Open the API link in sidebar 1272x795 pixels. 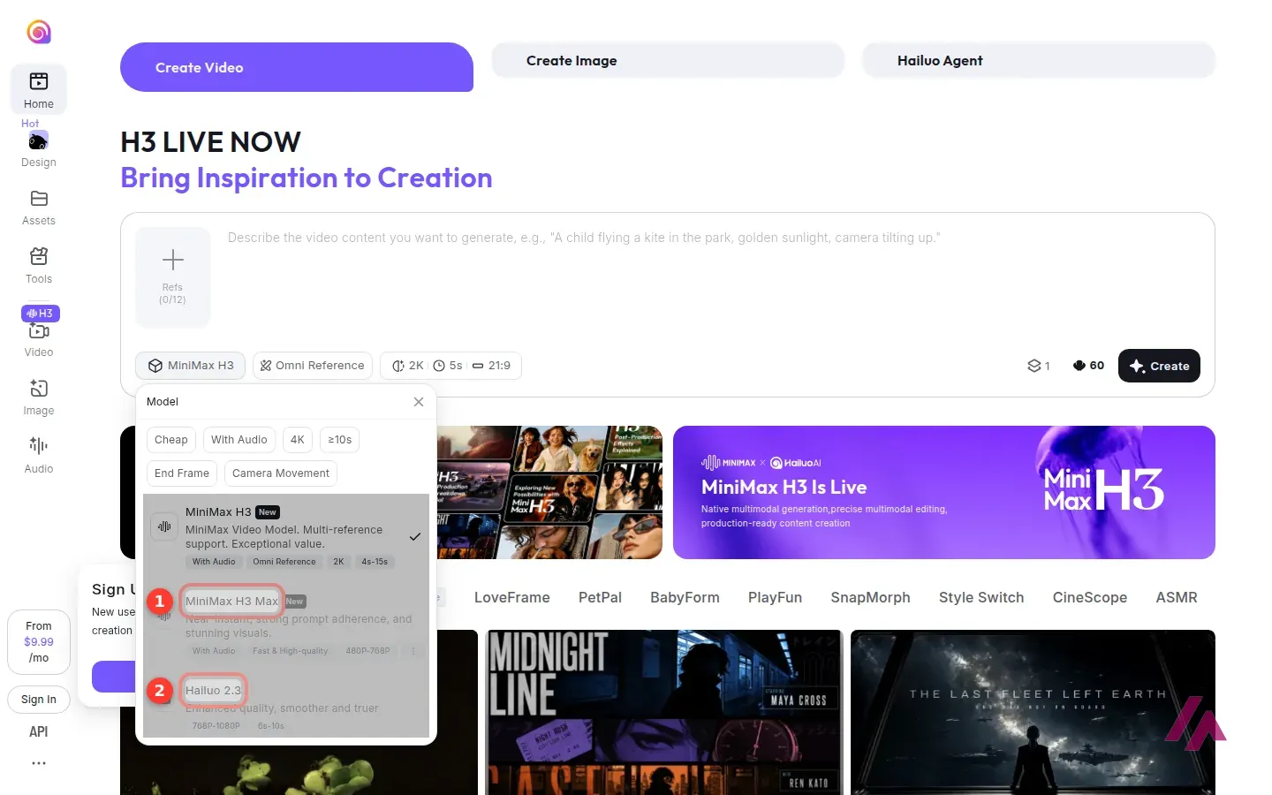pyautogui.click(x=39, y=731)
